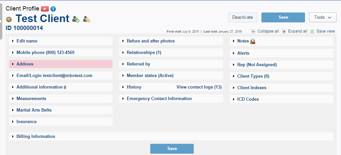Click the client tag icon beside name
Viewport: 341px width, 155px height.
[x=86, y=19]
